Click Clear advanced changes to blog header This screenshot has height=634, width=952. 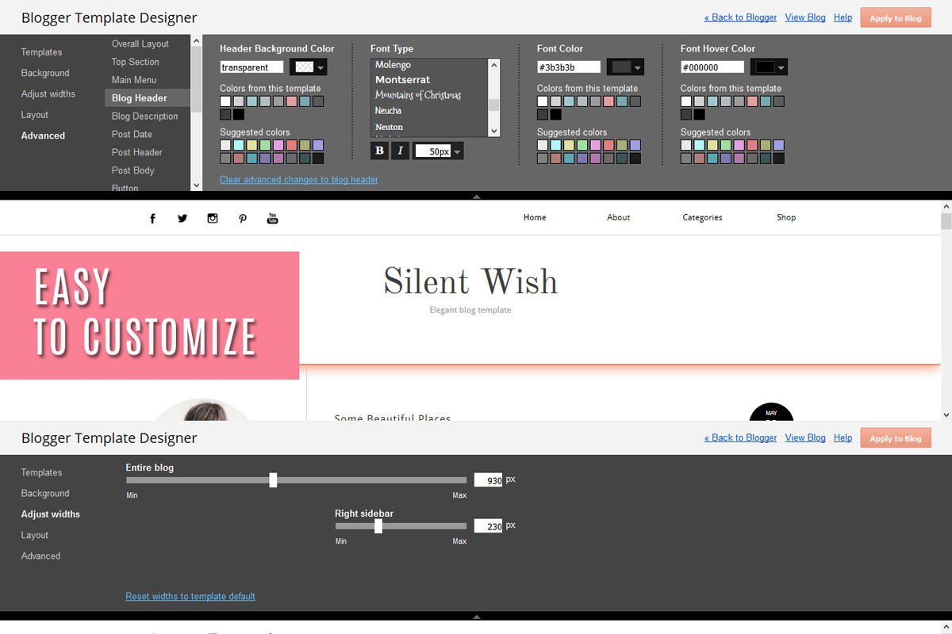299,180
